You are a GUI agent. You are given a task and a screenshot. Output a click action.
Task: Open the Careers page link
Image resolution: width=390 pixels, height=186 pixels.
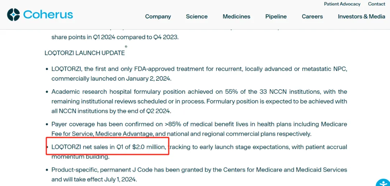(x=312, y=17)
